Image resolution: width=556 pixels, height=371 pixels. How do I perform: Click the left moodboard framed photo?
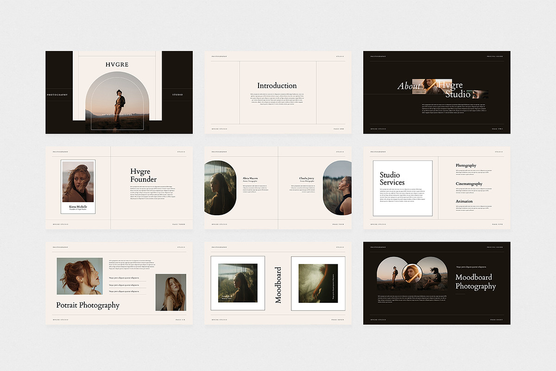tap(238, 283)
